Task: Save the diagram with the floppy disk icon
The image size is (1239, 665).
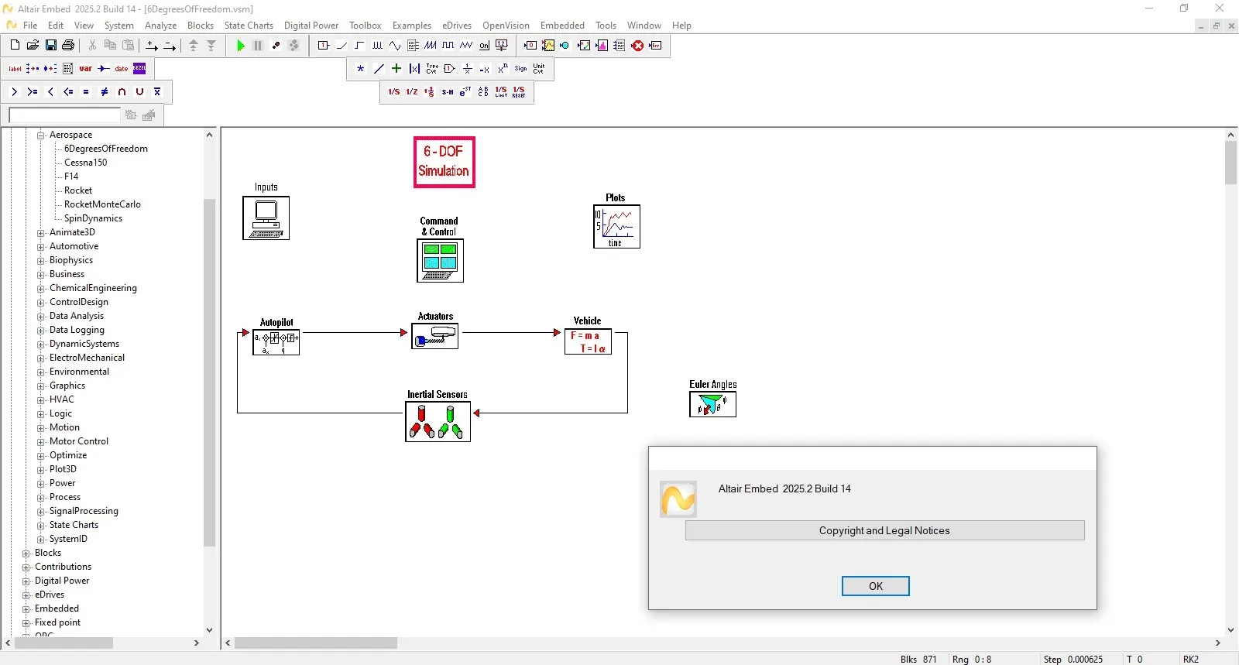Action: click(50, 46)
